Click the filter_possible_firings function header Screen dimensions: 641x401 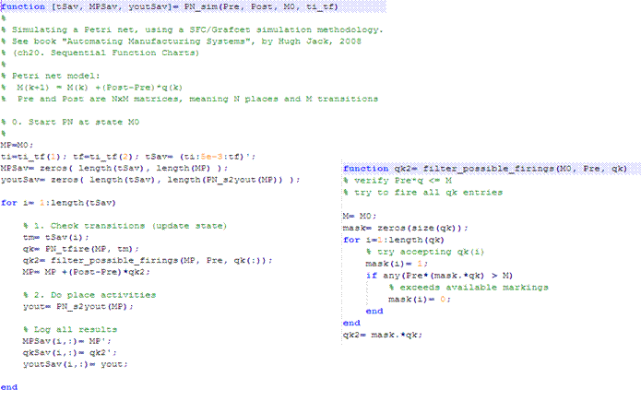pos(485,169)
